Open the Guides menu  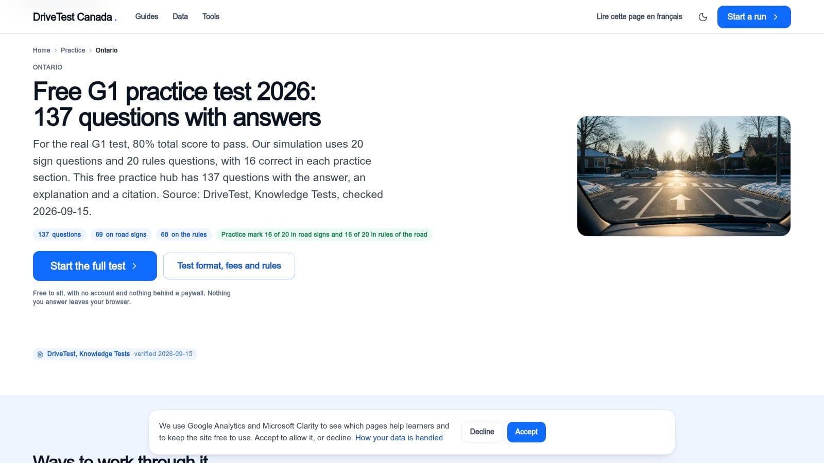[x=147, y=16]
